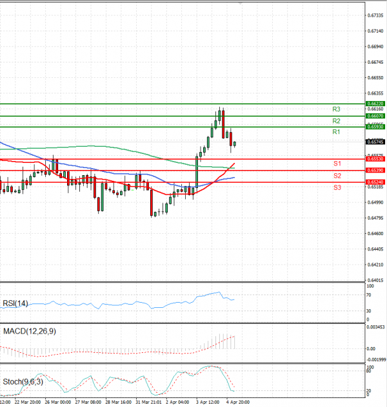Click the 0.65390 red price tag
The image size is (387, 407).
[375, 170]
